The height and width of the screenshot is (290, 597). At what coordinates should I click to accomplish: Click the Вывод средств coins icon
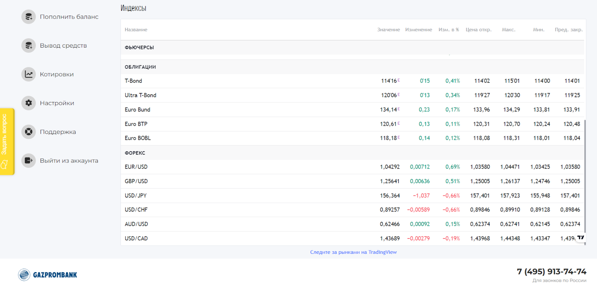coord(28,45)
